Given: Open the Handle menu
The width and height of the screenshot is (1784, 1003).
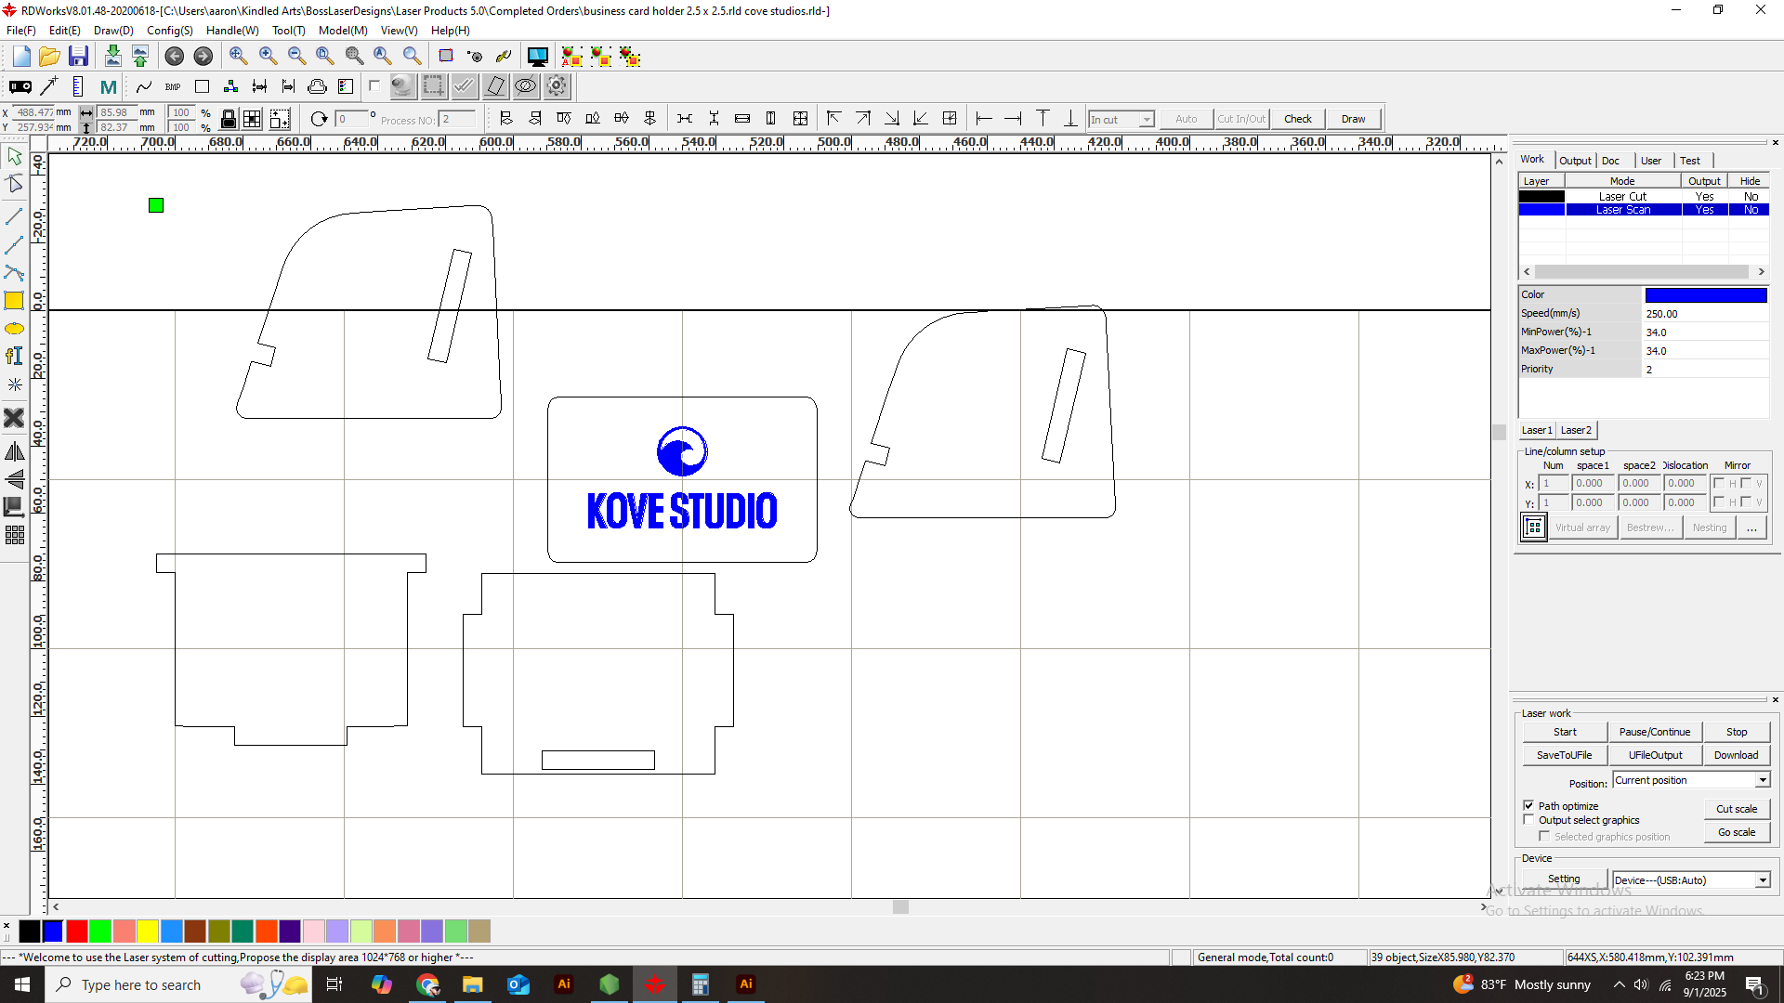Looking at the screenshot, I should [x=232, y=31].
